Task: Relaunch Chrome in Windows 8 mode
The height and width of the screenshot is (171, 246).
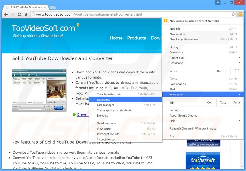Action: 203,129
